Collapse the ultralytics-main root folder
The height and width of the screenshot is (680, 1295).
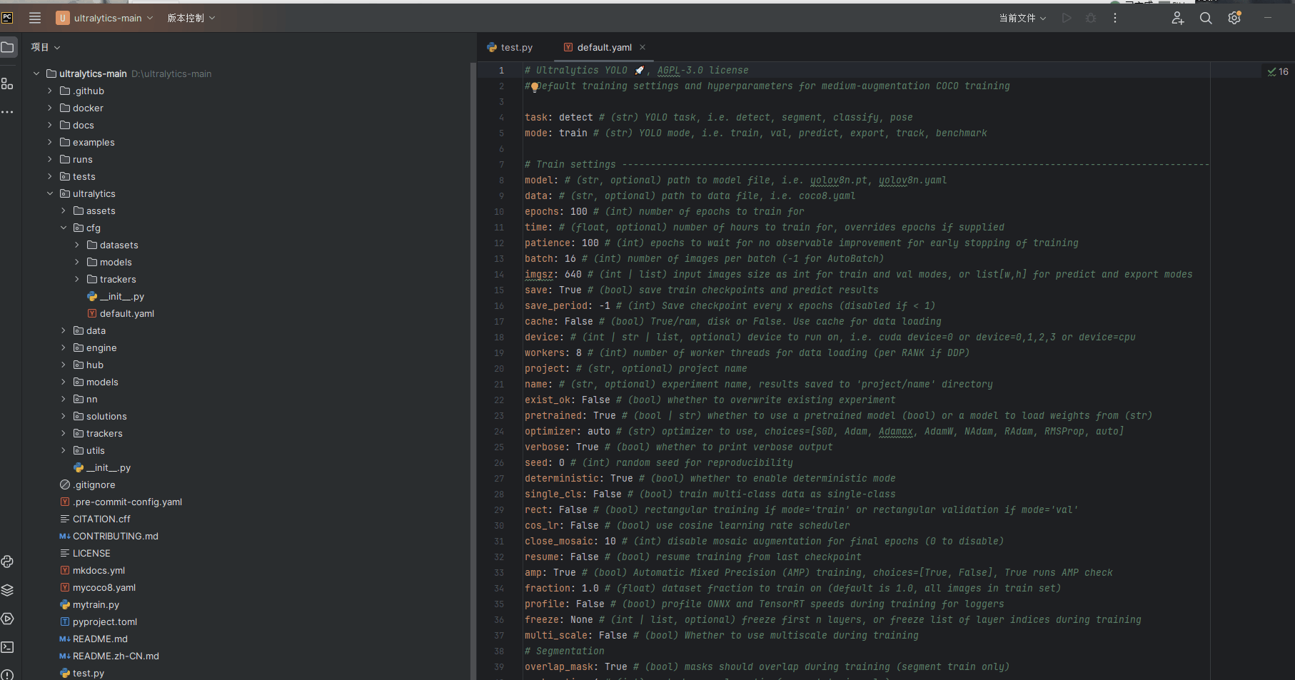[x=36, y=73]
